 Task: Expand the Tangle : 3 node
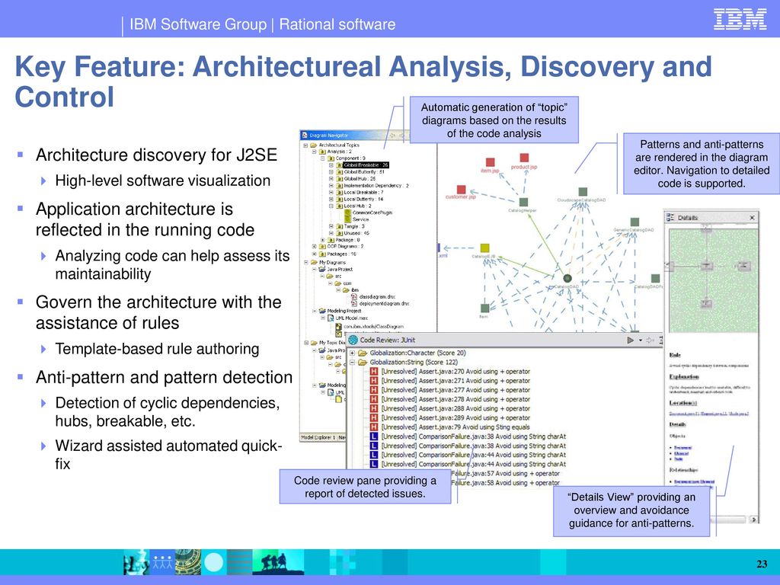click(x=331, y=226)
